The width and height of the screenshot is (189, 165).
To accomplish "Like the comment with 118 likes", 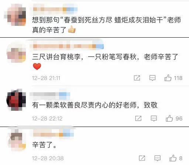I will 168,78.
